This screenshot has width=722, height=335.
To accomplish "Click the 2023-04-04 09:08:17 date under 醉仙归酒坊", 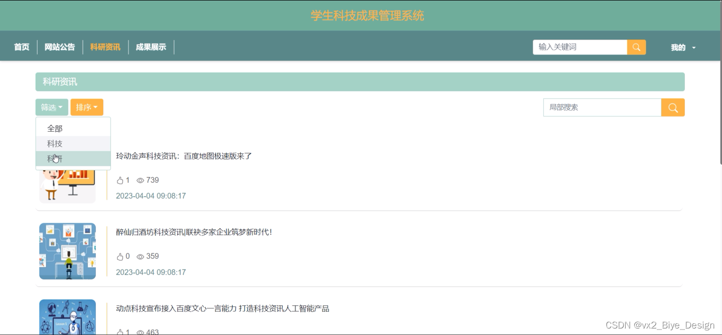I will pyautogui.click(x=151, y=272).
